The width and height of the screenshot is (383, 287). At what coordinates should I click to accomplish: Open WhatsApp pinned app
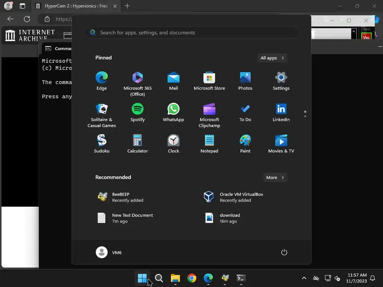pyautogui.click(x=174, y=112)
